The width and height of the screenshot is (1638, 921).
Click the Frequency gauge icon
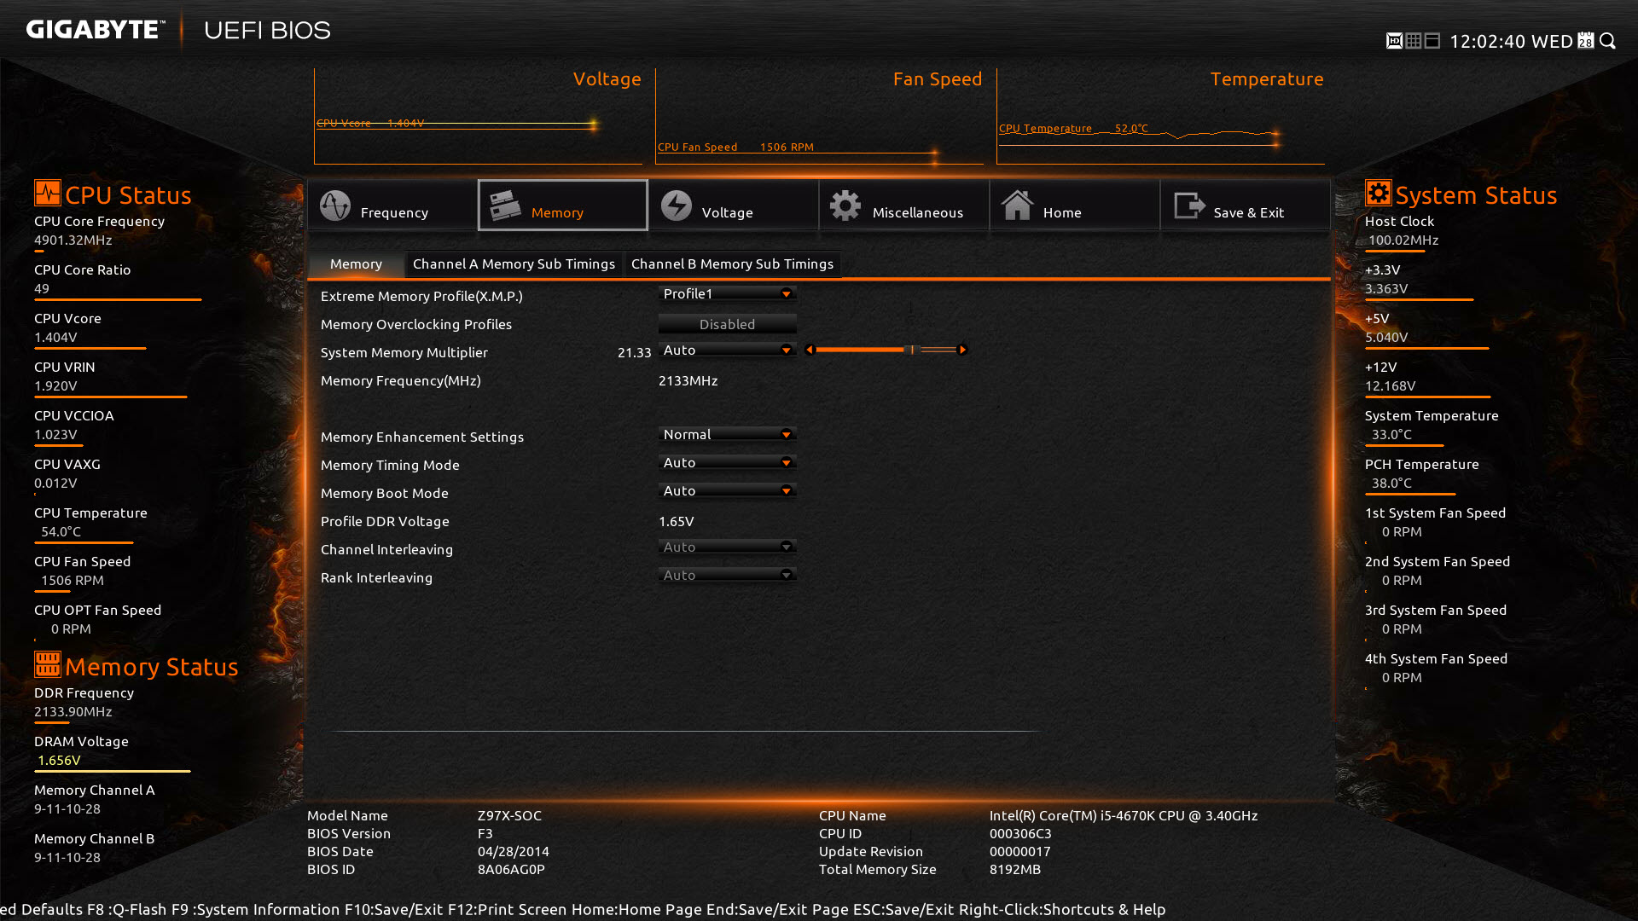click(x=335, y=206)
